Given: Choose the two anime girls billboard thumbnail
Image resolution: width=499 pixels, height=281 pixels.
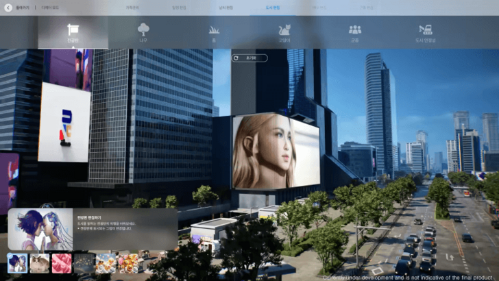Looking at the screenshot, I should click(x=17, y=263).
